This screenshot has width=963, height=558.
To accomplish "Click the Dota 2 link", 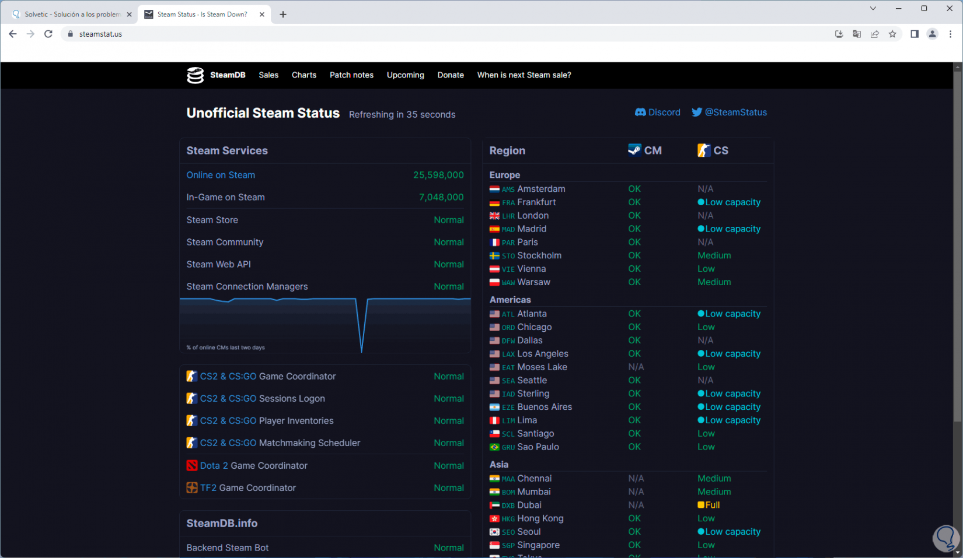I will pyautogui.click(x=214, y=465).
